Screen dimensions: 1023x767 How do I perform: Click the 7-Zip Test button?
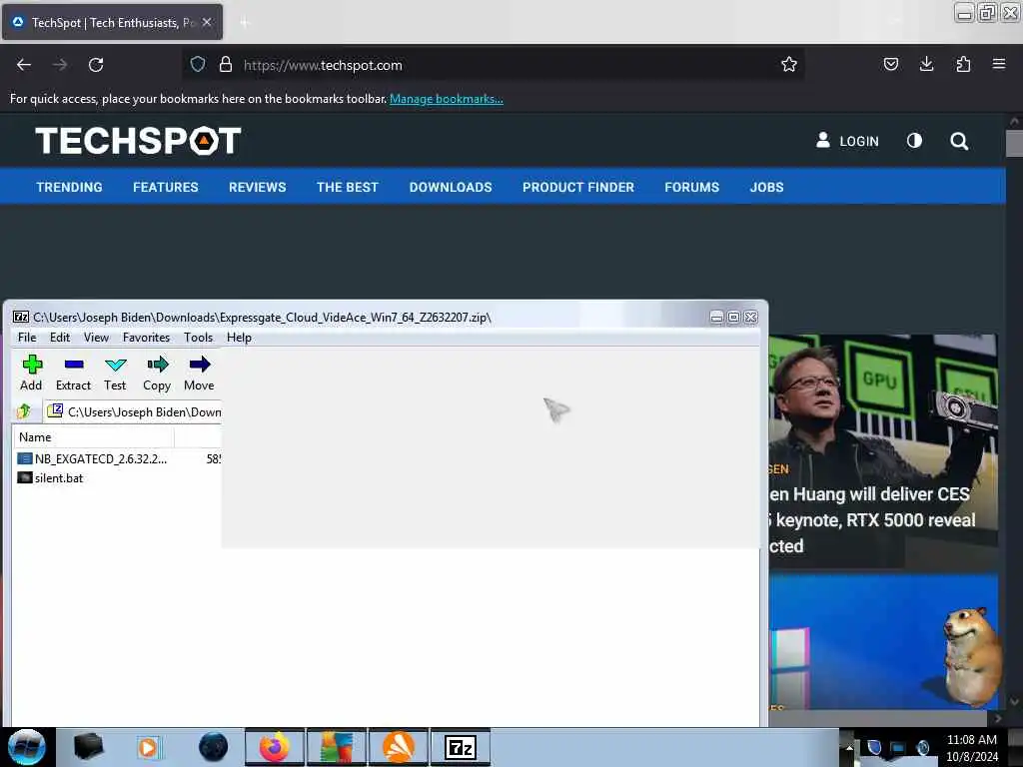[x=115, y=374]
